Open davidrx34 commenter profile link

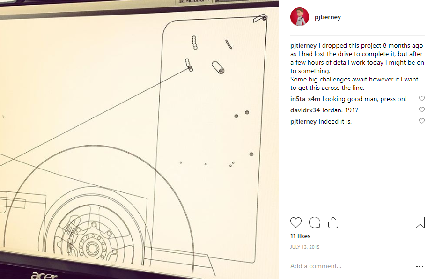point(305,110)
